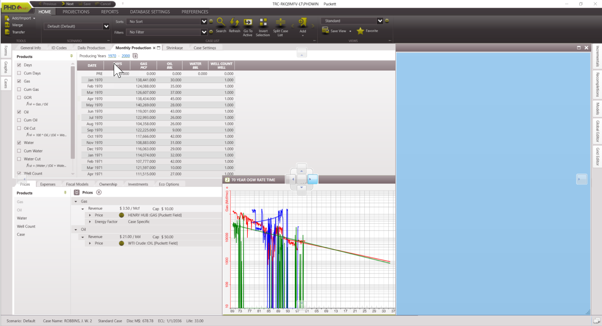Click the Next case button

[67, 4]
